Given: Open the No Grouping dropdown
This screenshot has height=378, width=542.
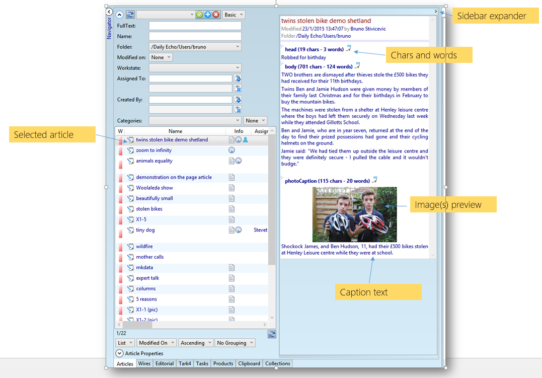Looking at the screenshot, I should point(235,343).
